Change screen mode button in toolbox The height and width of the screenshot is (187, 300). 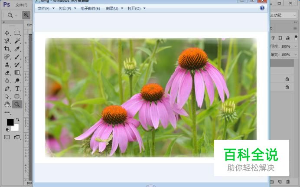coord(17,137)
